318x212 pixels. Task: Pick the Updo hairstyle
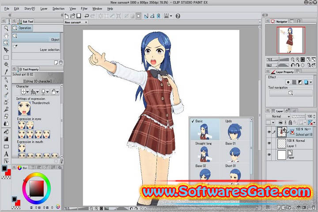pos(235,129)
